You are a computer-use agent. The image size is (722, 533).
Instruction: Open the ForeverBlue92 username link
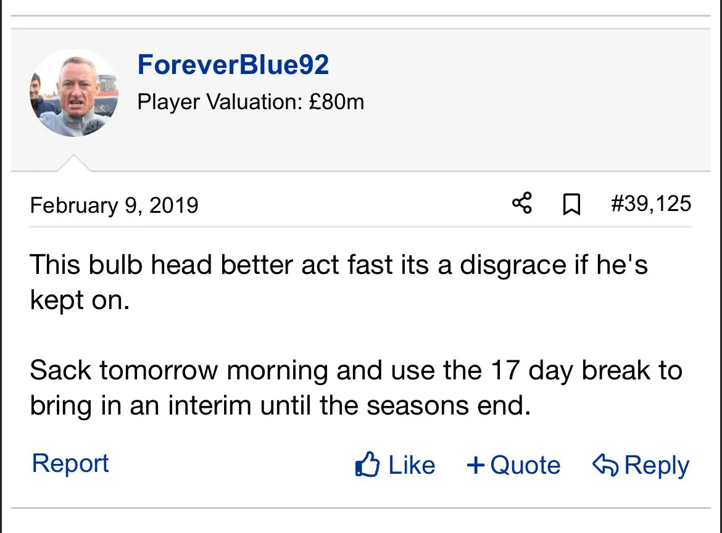click(x=233, y=65)
